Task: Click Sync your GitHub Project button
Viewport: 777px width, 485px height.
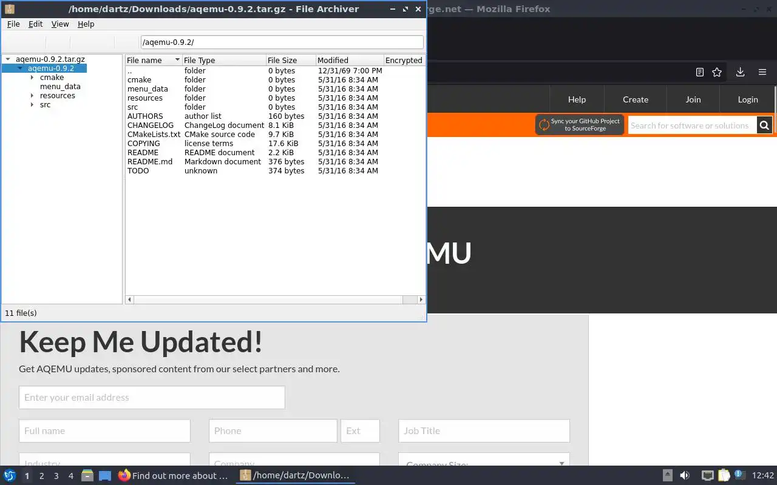Action: (580, 125)
